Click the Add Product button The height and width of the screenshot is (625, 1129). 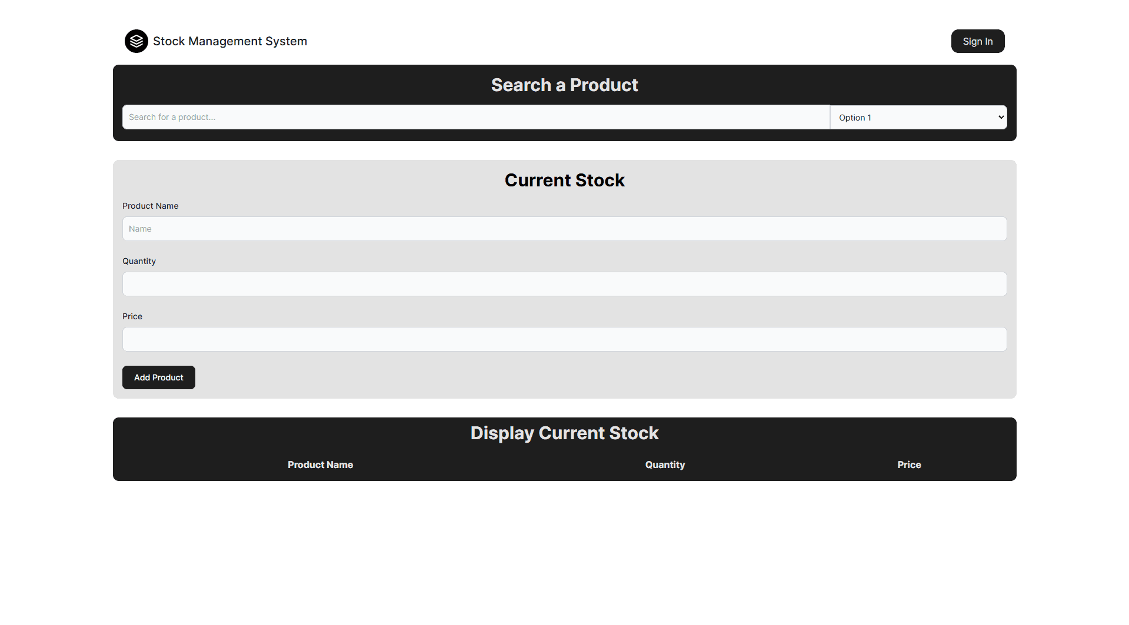158,377
